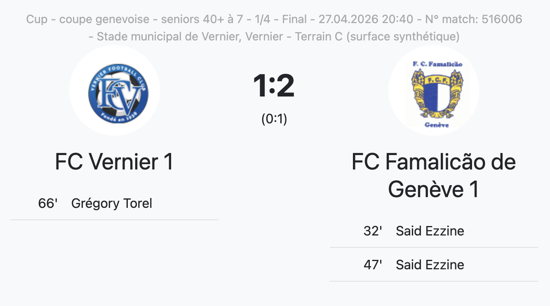
Task: Click the FC Famalicão Genève crest
Action: tap(433, 91)
